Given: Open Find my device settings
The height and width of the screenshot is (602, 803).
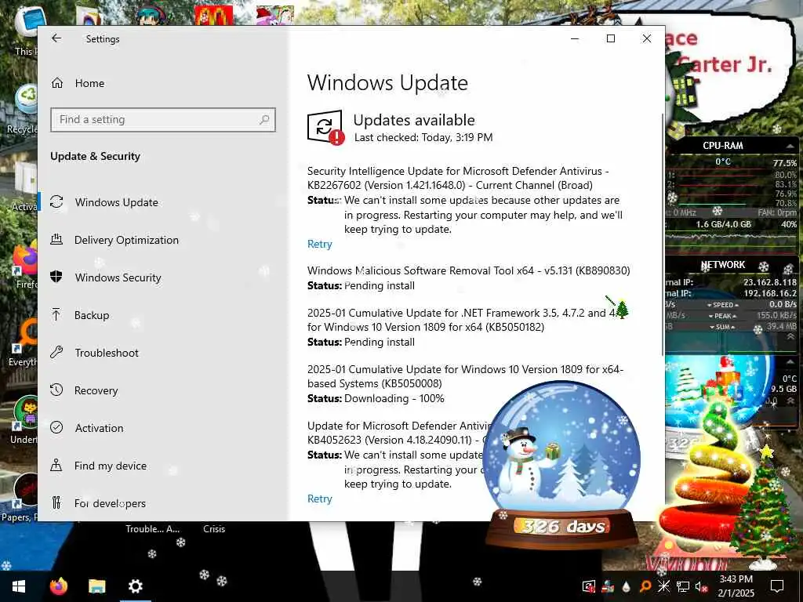Looking at the screenshot, I should (x=110, y=466).
